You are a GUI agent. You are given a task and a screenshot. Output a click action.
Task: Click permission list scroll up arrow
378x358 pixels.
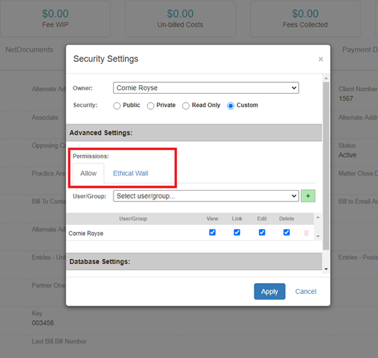[318, 218]
